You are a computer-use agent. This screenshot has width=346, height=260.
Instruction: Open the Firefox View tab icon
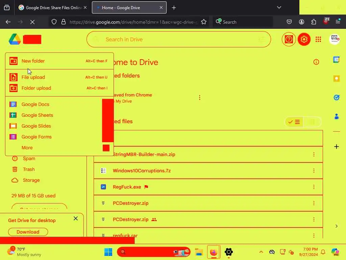coord(7,8)
